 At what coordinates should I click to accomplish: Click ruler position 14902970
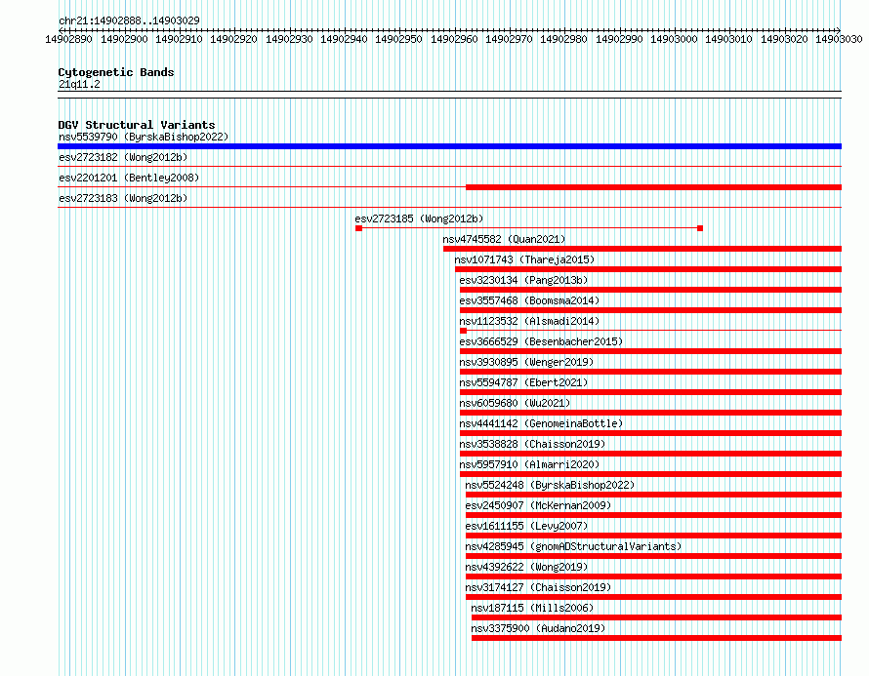509,39
